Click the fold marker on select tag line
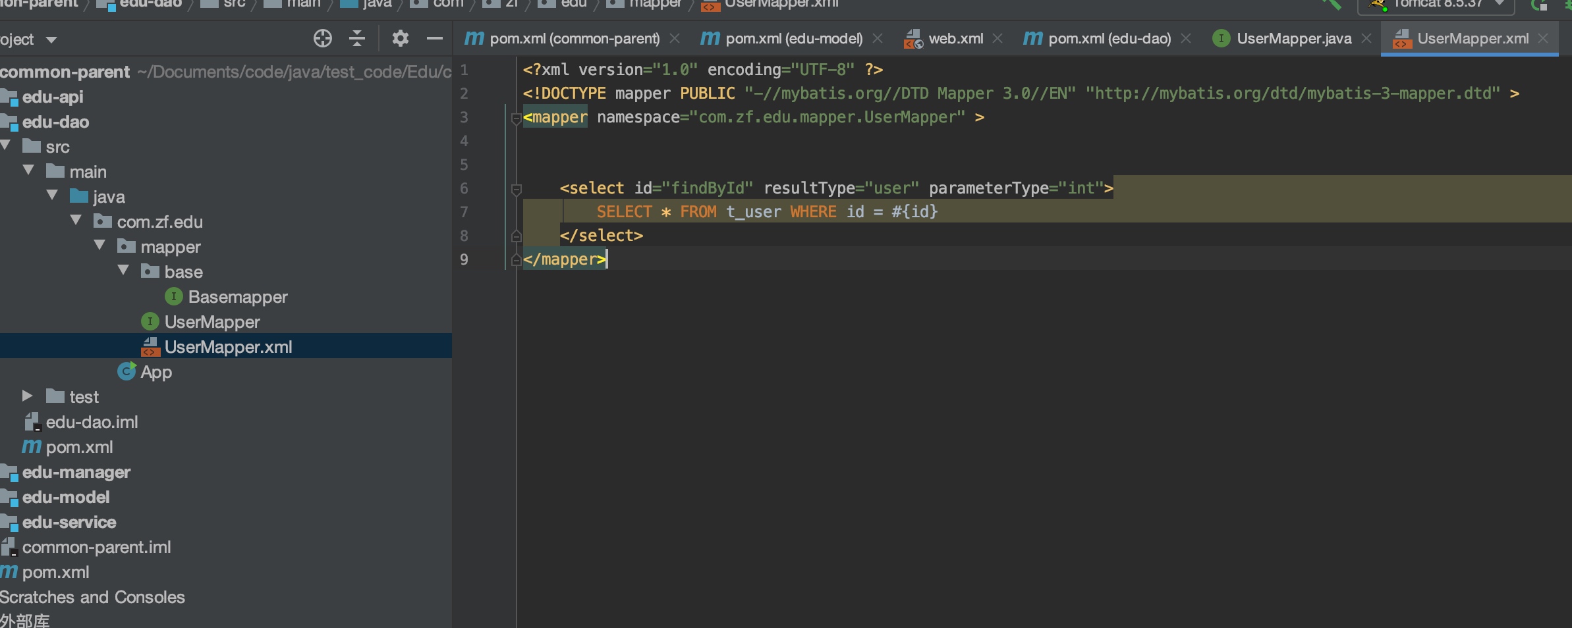Image resolution: width=1572 pixels, height=628 pixels. tap(517, 189)
